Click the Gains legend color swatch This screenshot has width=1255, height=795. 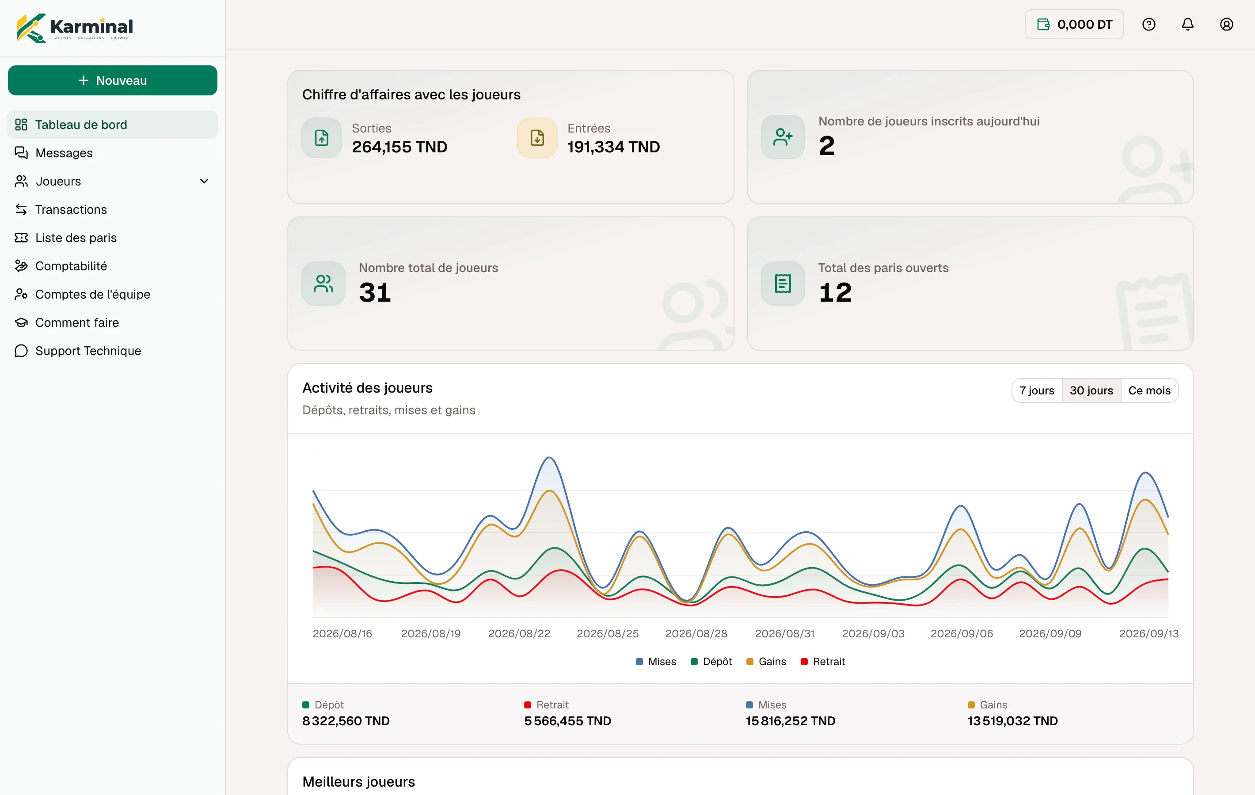click(x=749, y=662)
